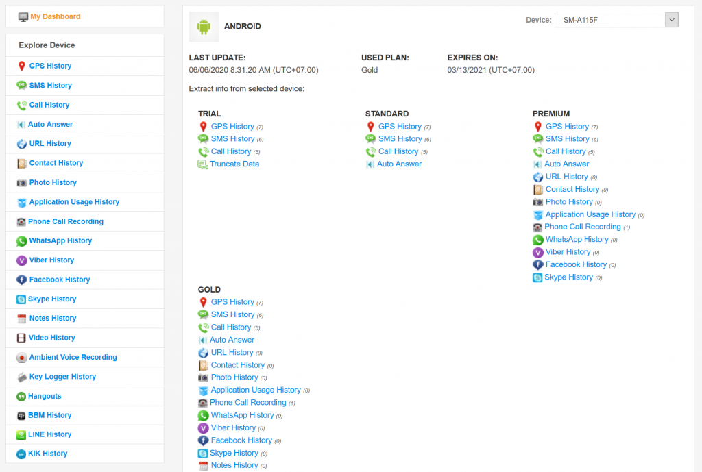Click the Truncate Data icon under TRIAL
The width and height of the screenshot is (702, 472).
tap(202, 164)
